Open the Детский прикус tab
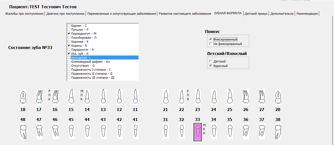The width and height of the screenshot is (334, 145). pyautogui.click(x=256, y=13)
